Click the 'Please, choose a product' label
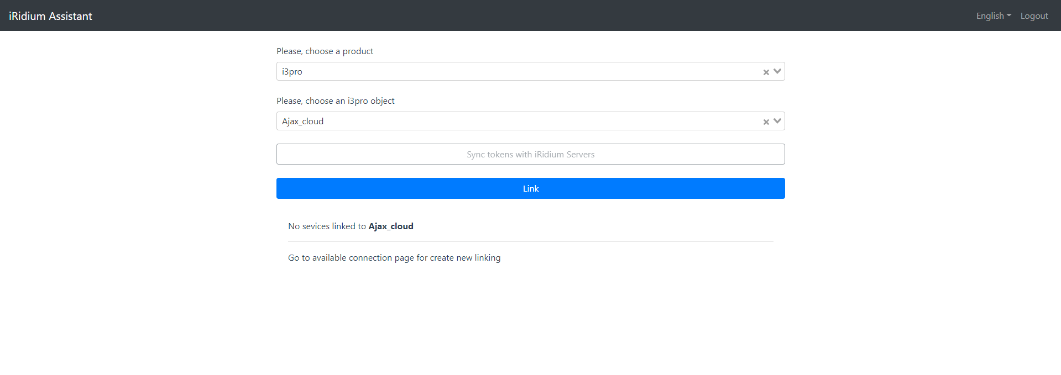Screen dimensions: 1061x375 coord(325,51)
